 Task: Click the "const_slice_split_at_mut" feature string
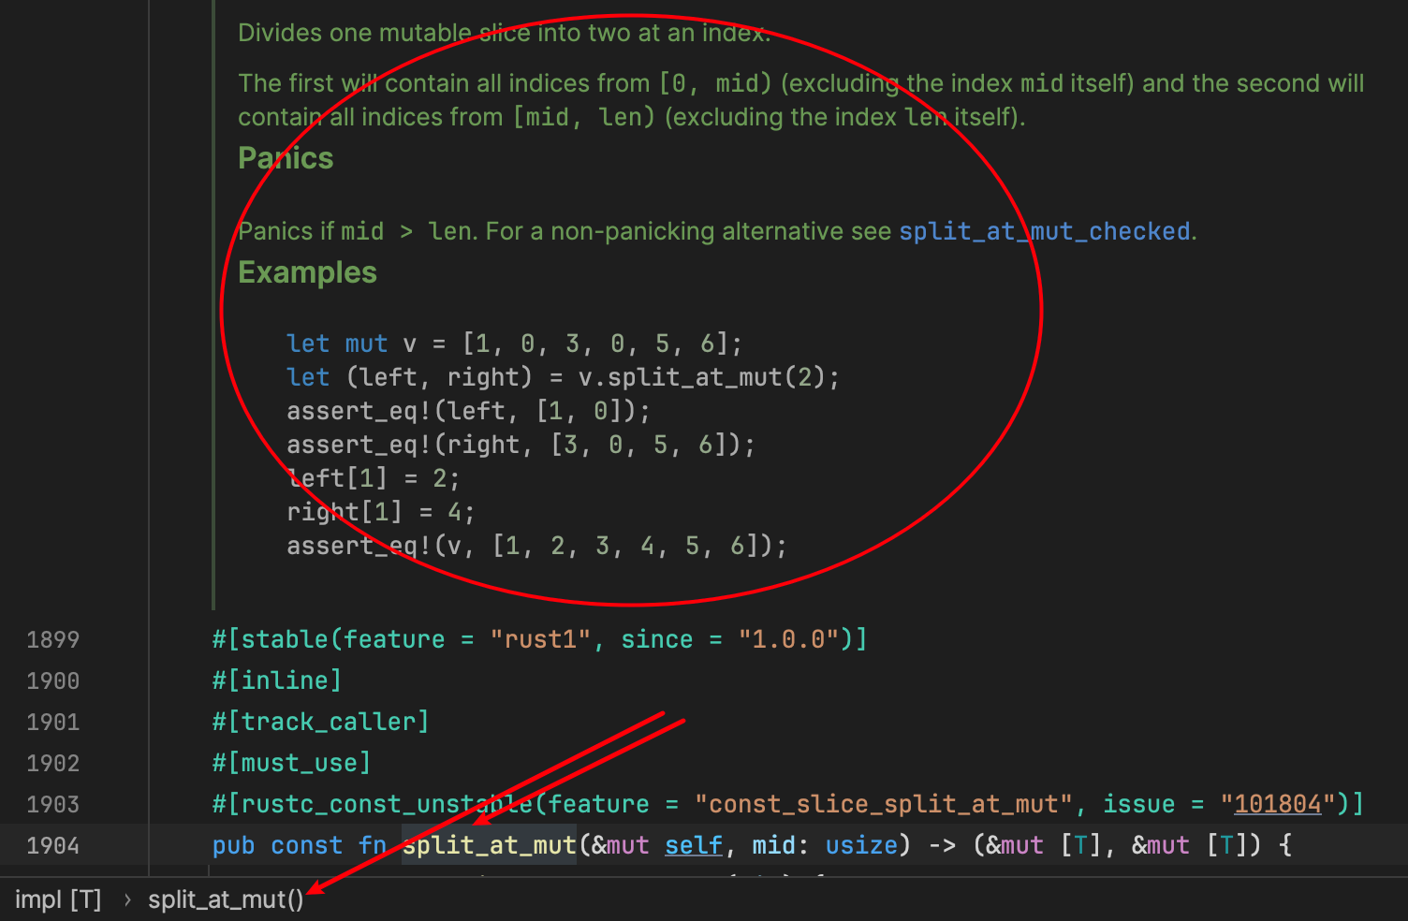point(883,804)
